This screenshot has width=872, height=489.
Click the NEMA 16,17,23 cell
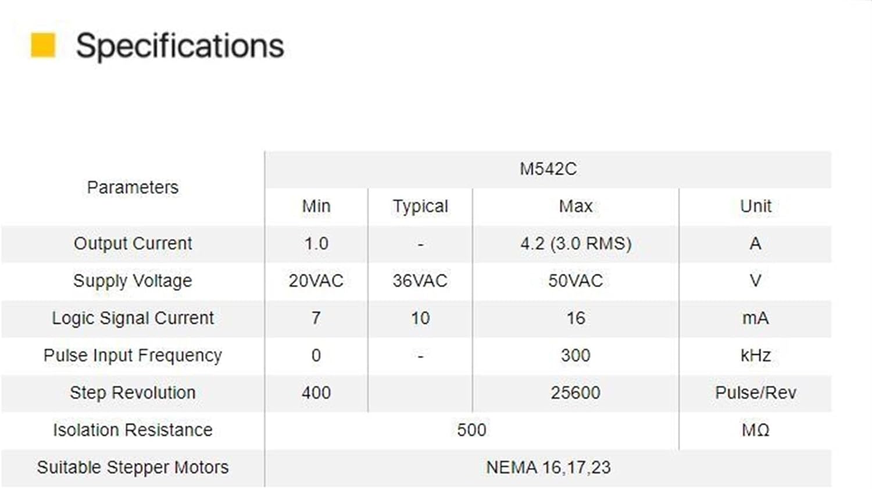[x=548, y=467]
